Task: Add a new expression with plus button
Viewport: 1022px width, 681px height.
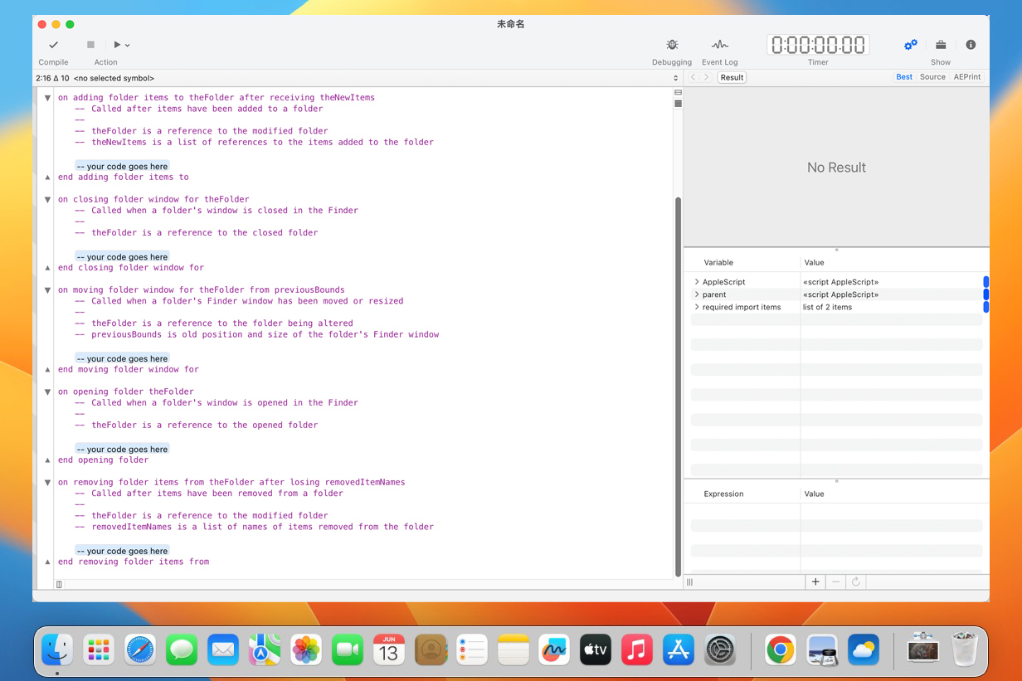Action: 815,582
